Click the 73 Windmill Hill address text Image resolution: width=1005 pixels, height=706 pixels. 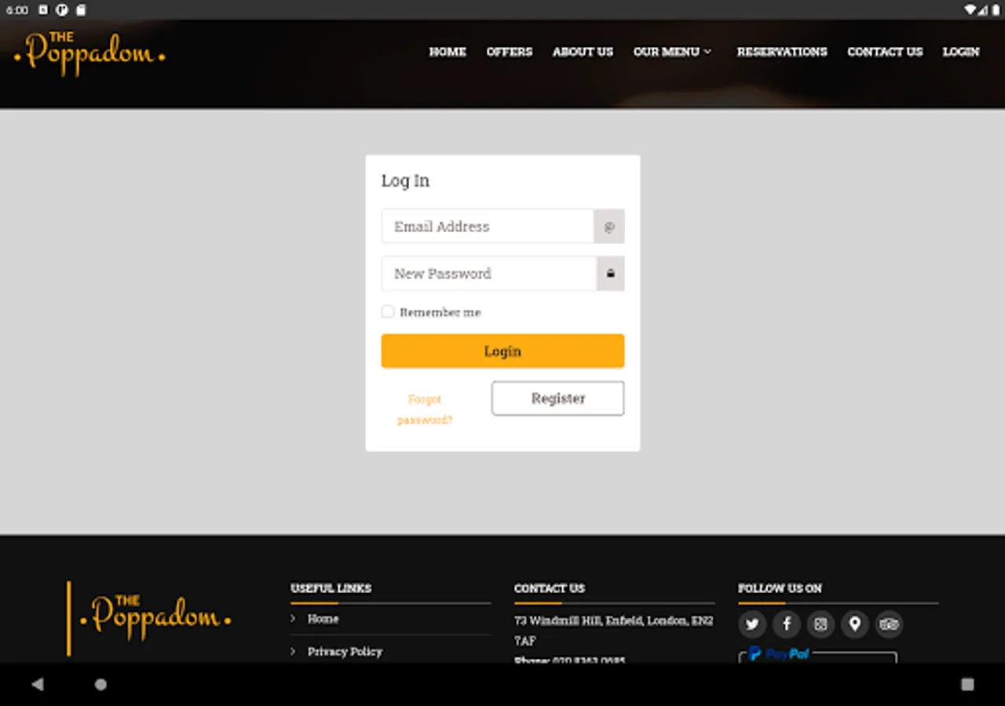click(614, 630)
